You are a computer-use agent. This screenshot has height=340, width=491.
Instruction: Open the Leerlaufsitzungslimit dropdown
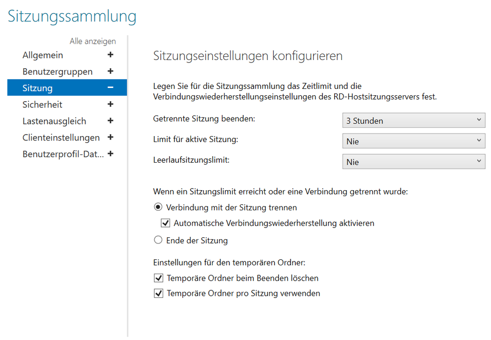click(x=413, y=162)
